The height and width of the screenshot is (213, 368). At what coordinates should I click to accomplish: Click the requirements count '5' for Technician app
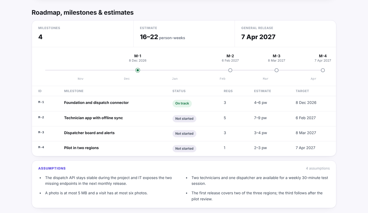(225, 118)
